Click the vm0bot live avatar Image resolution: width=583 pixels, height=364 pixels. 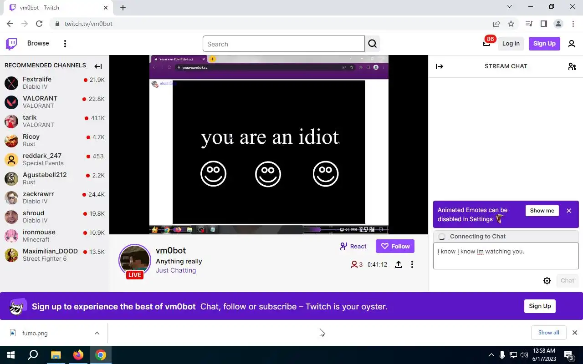pos(135,260)
